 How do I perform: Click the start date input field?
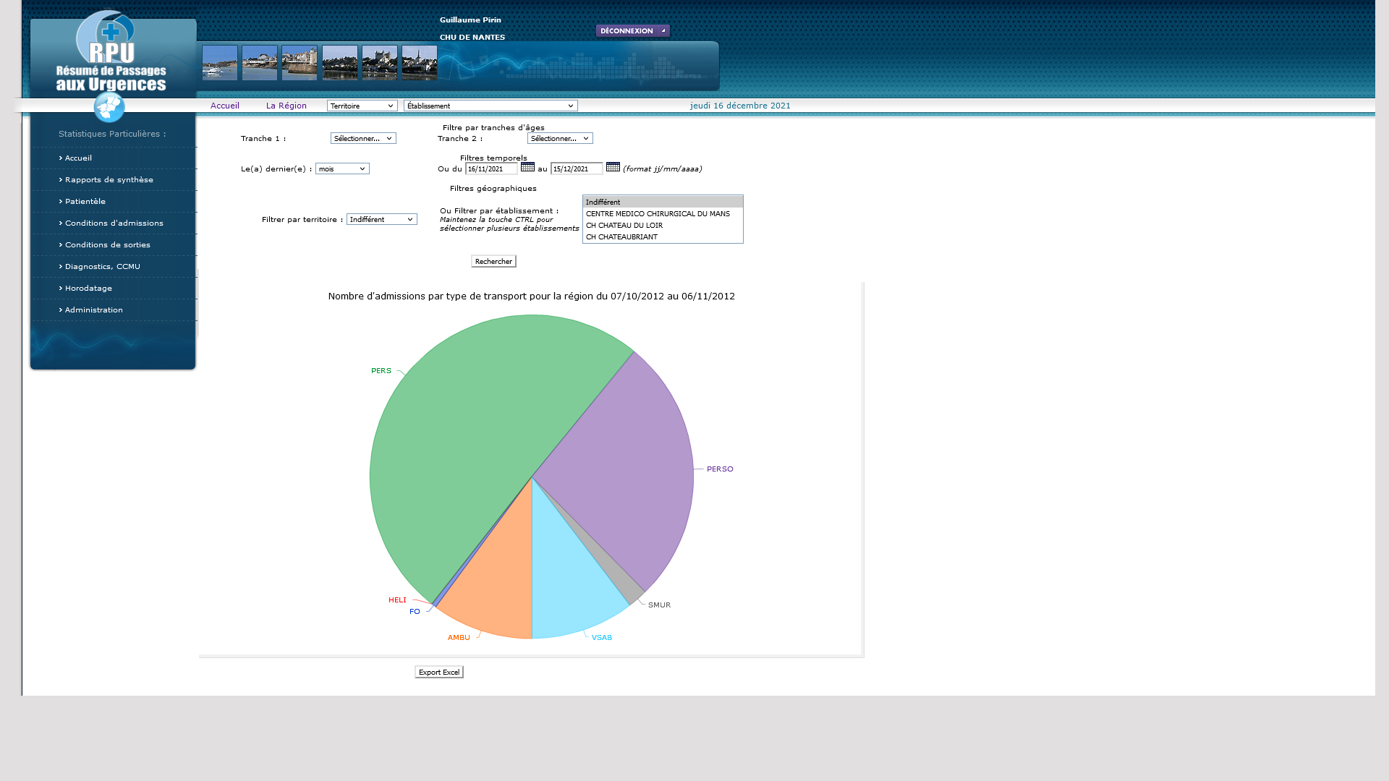(x=490, y=168)
